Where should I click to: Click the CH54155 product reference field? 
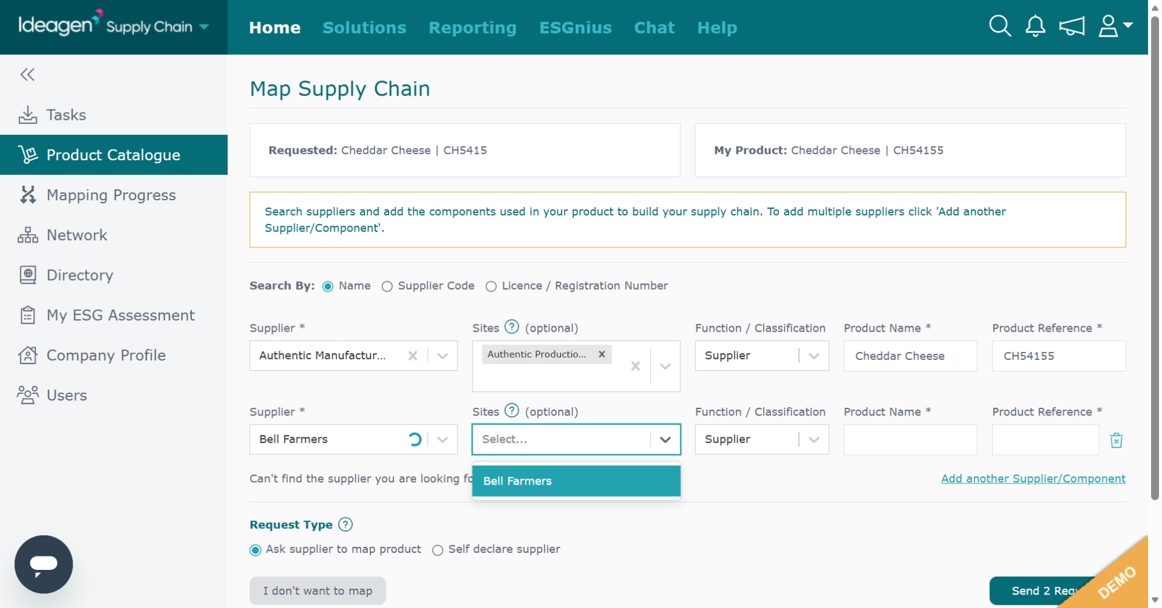(x=1059, y=356)
